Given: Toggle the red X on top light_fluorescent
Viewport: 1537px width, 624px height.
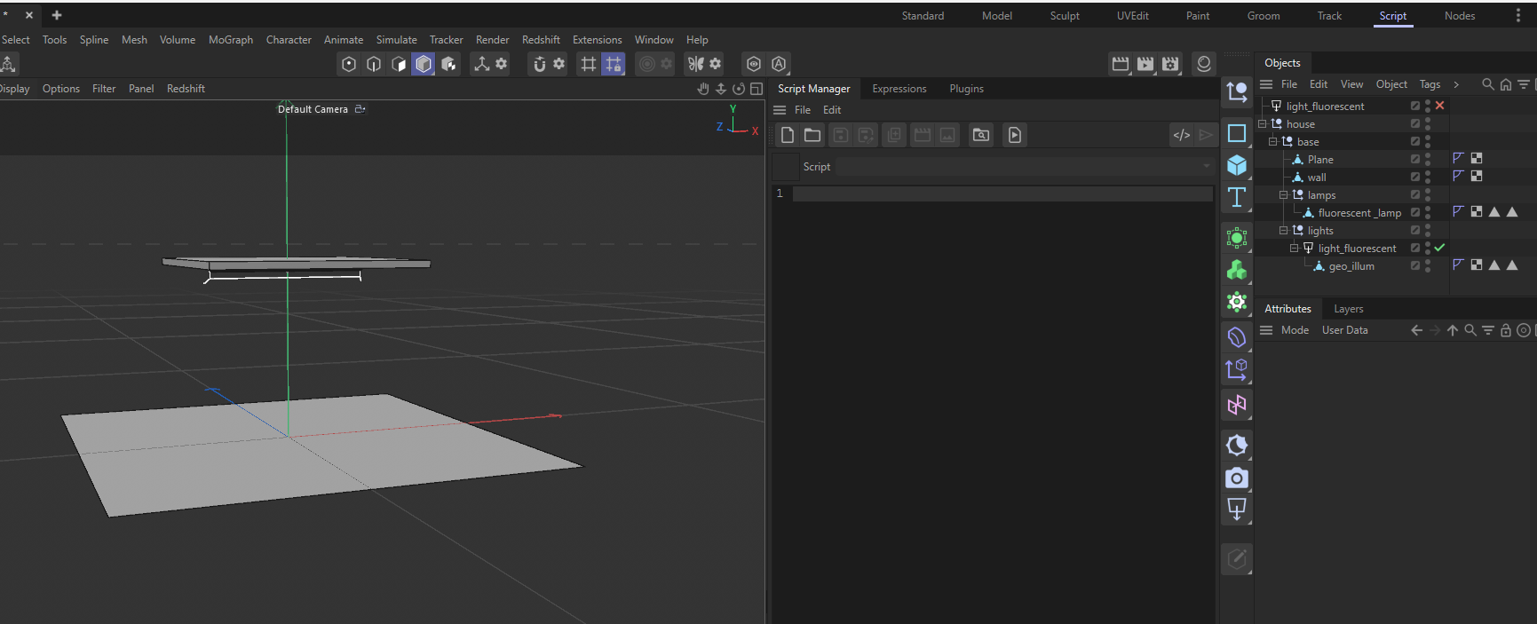Looking at the screenshot, I should click(x=1439, y=106).
